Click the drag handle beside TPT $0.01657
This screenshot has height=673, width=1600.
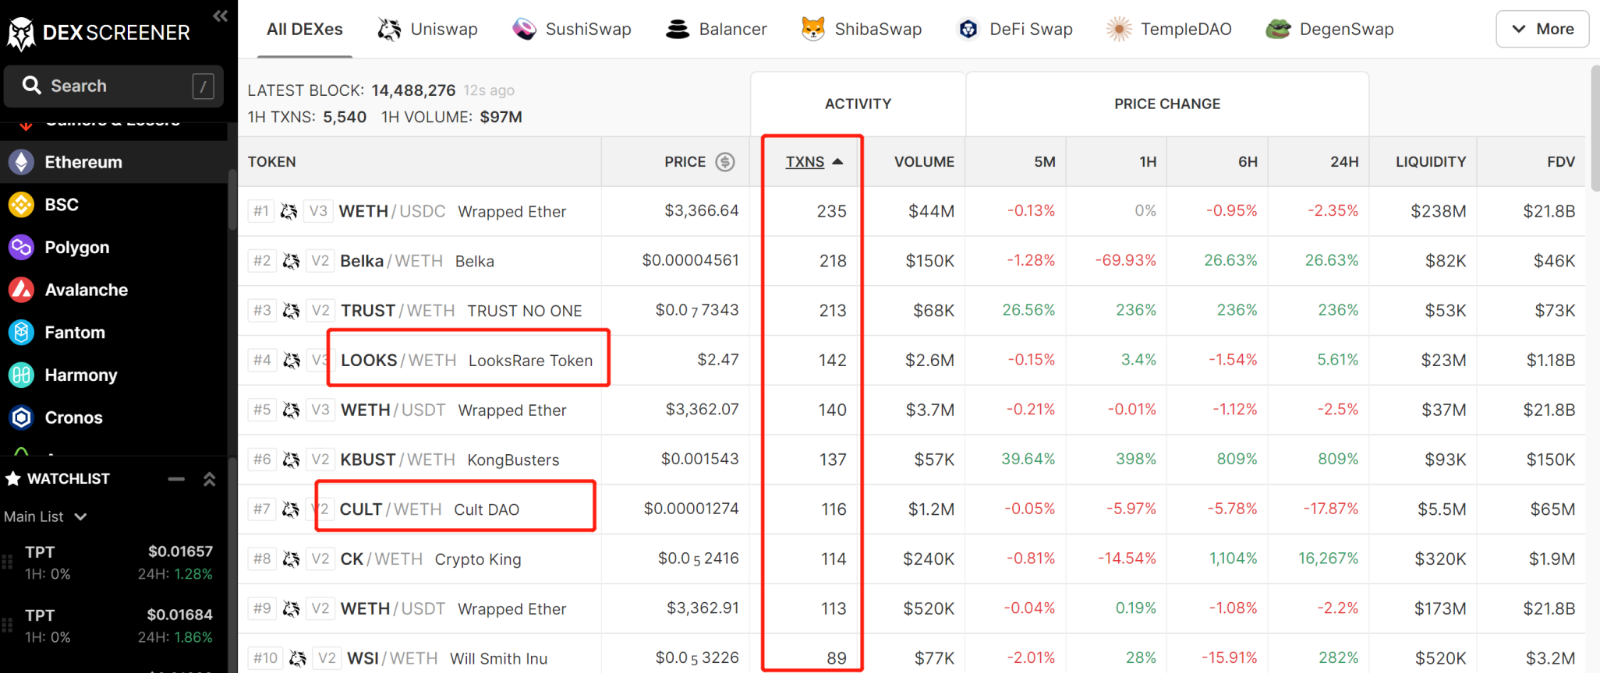7,562
